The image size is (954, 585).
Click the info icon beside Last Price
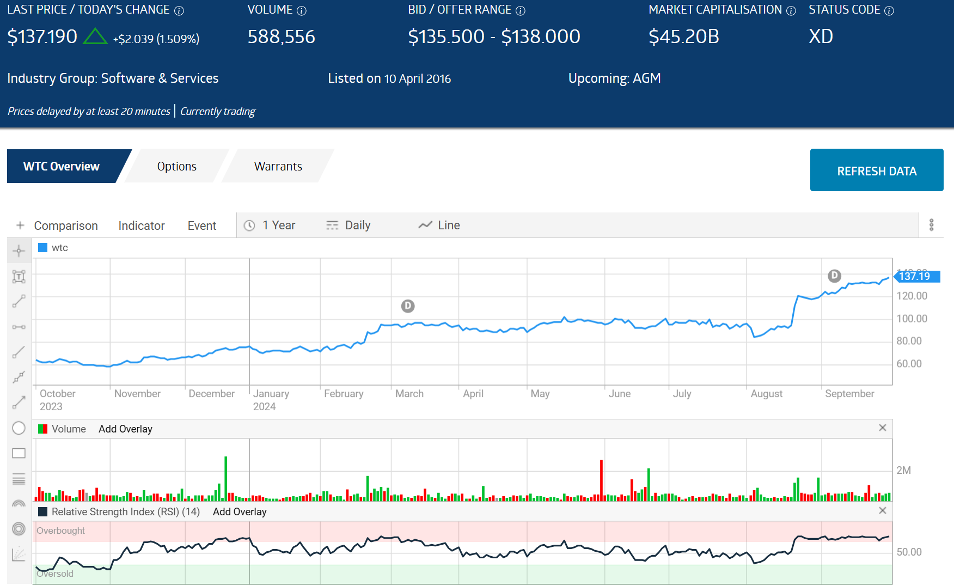[x=179, y=10]
